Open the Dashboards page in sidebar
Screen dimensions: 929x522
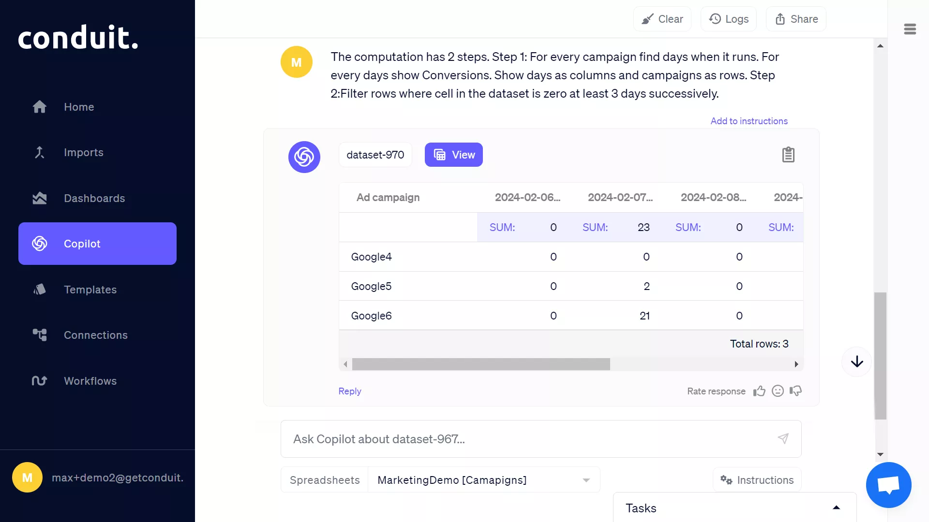pyautogui.click(x=94, y=198)
